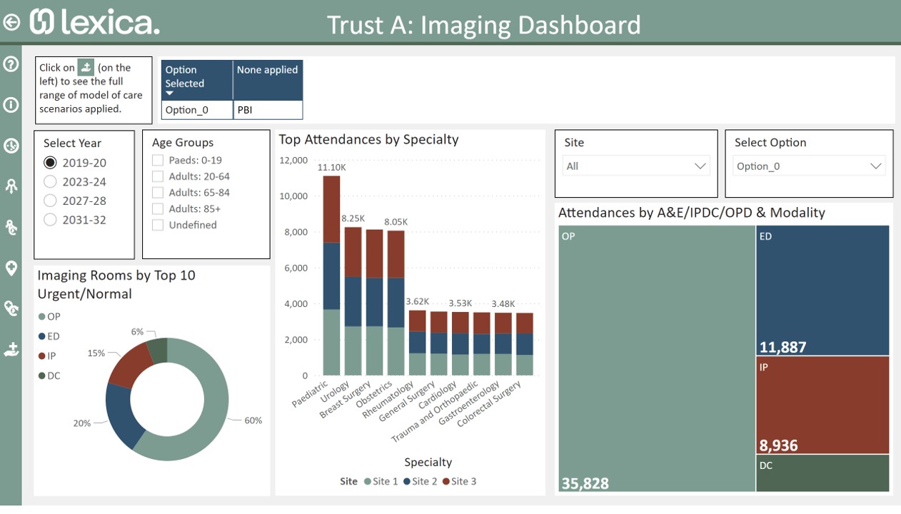Select the 2023-24 year radio button
The image size is (901, 514).
tap(50, 182)
